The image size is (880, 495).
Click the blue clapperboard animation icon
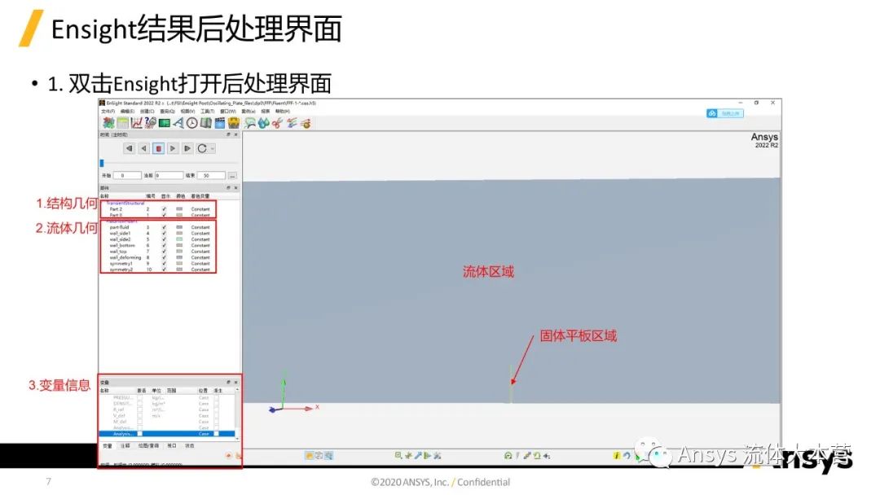(x=220, y=123)
